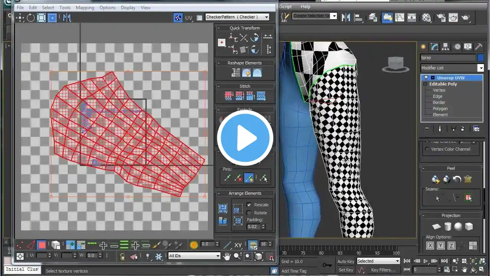Click the blue object color swatch
490x276 pixels.
click(480, 58)
